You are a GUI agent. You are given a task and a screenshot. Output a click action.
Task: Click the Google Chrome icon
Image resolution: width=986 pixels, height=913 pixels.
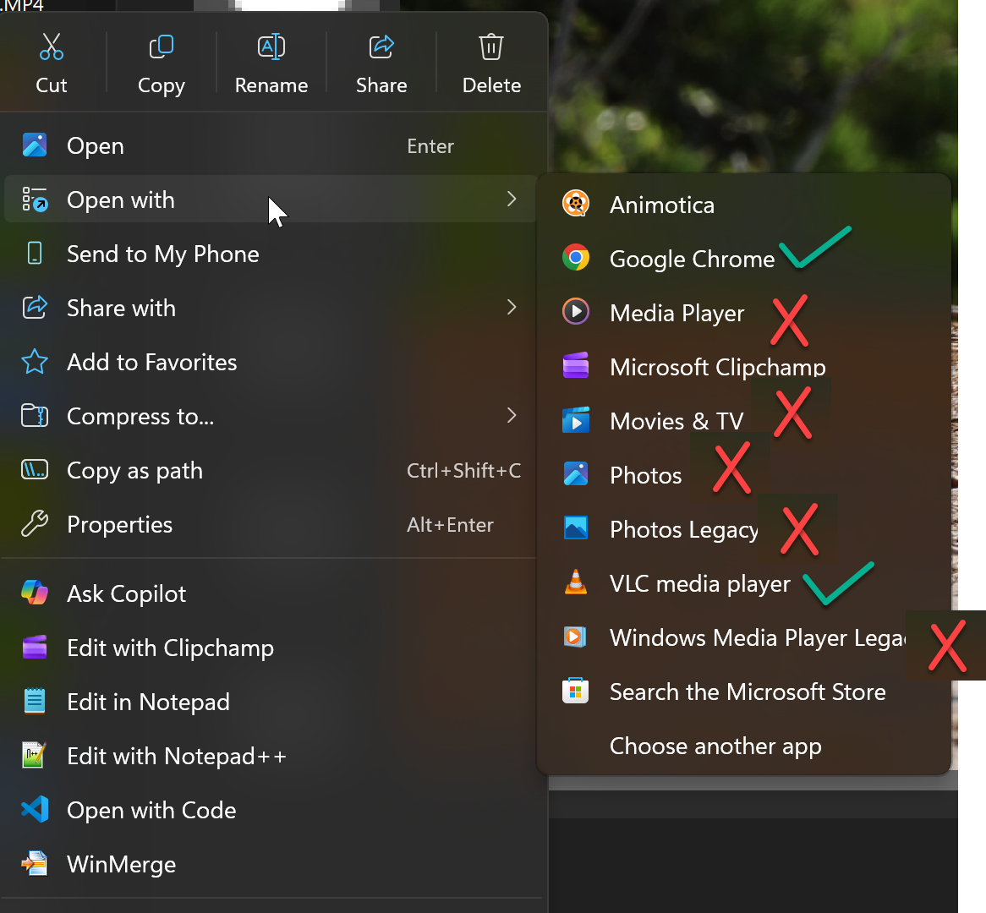[x=575, y=258]
